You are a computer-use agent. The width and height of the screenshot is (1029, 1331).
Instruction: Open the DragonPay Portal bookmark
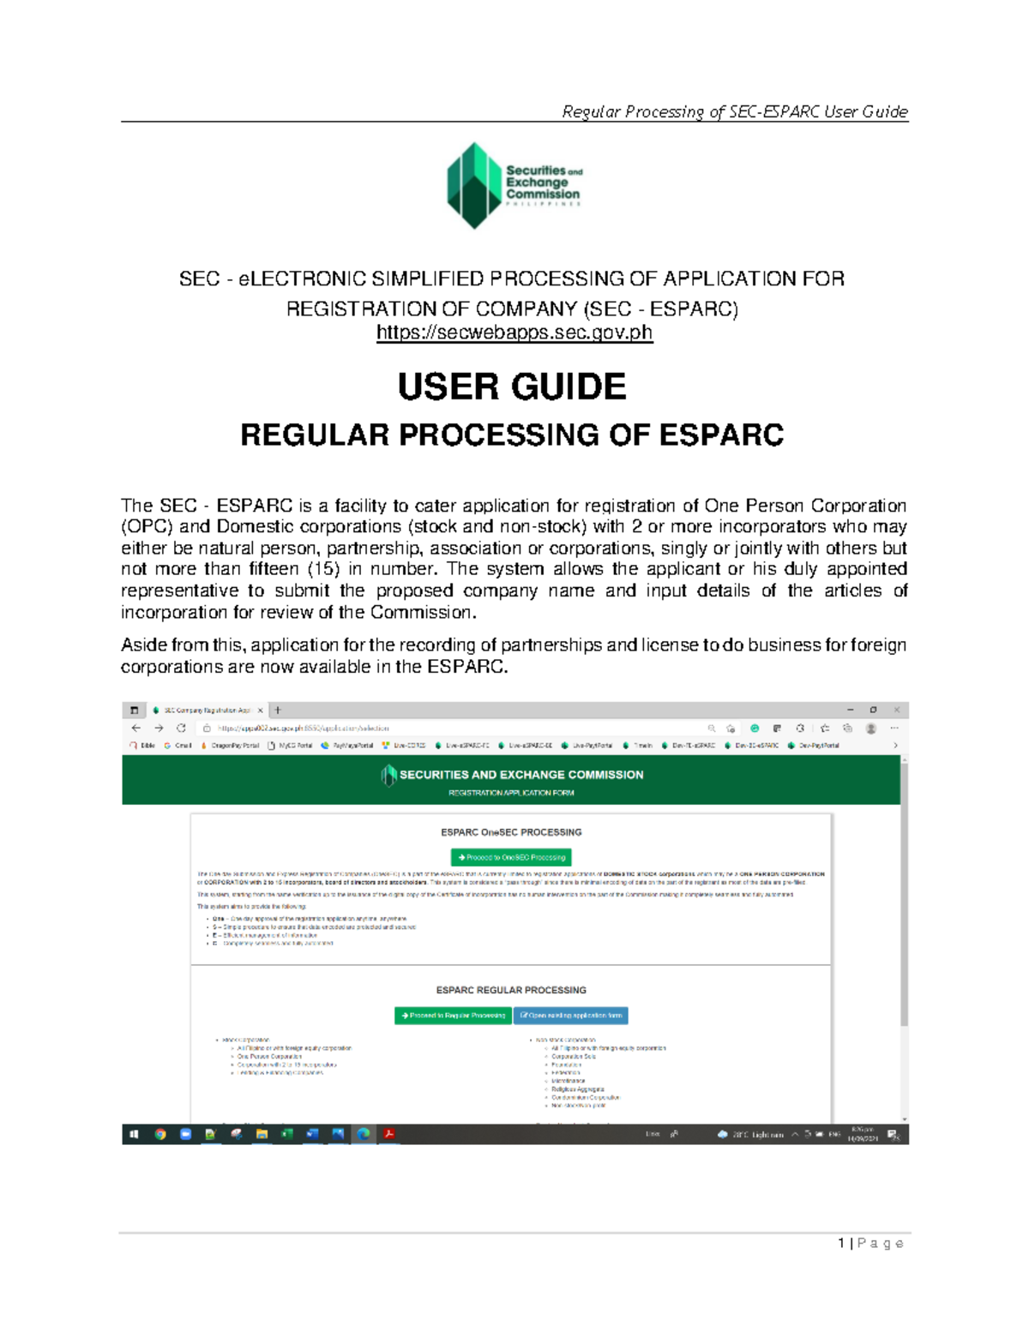click(x=230, y=746)
